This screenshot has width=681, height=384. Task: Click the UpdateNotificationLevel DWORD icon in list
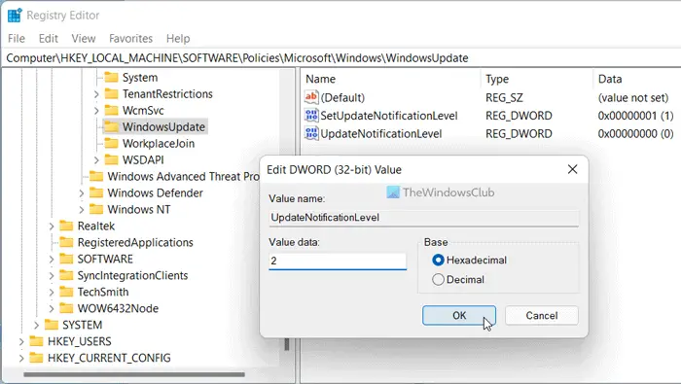[x=311, y=133]
